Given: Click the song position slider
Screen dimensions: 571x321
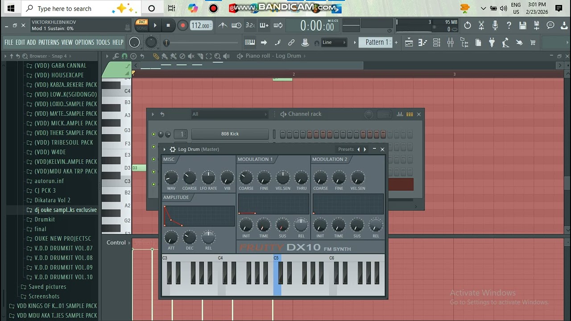Looking at the screenshot, I should click(x=202, y=43).
